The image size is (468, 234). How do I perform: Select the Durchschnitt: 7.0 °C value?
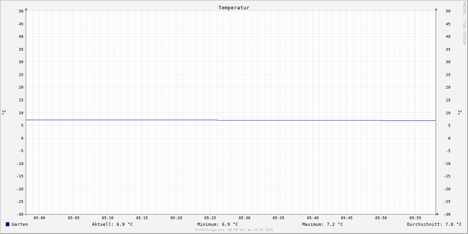pyautogui.click(x=434, y=224)
